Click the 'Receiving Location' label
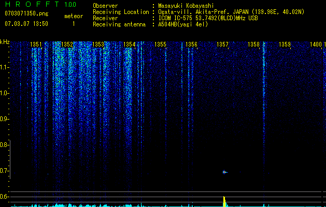Image resolution: width=326 pixels, height=207 pixels. pyautogui.click(x=121, y=12)
